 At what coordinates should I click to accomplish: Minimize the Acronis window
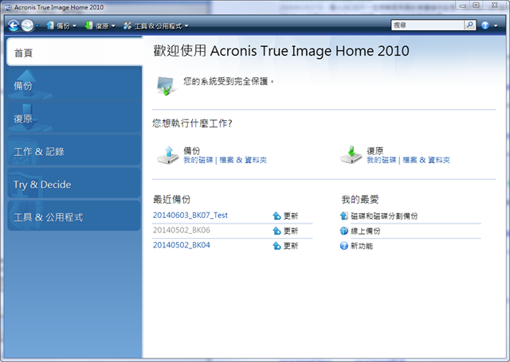(463, 6)
